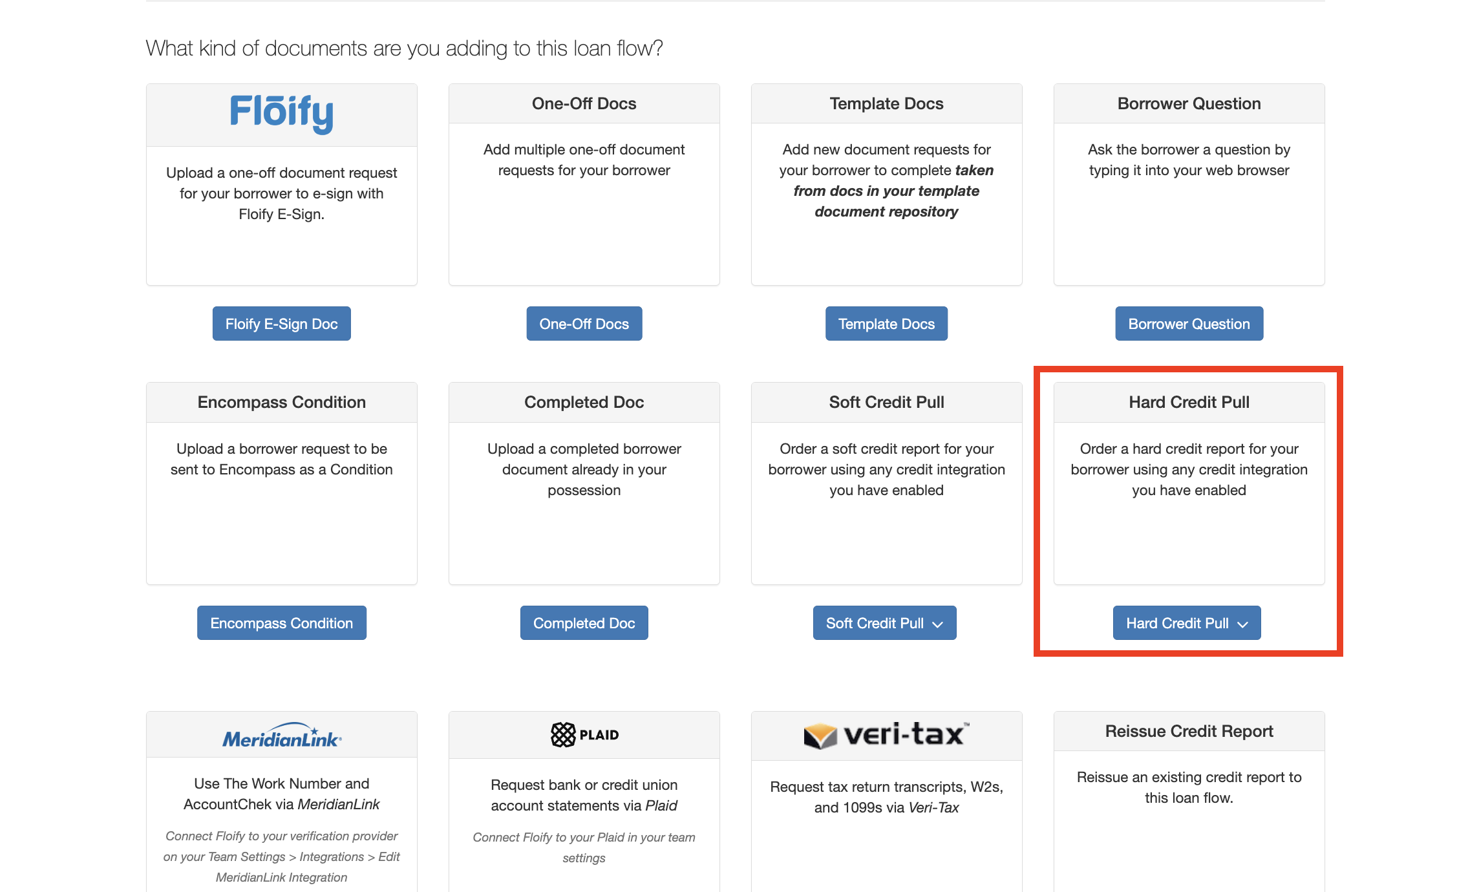
Task: Click the One-Off Docs button
Action: 584,324
